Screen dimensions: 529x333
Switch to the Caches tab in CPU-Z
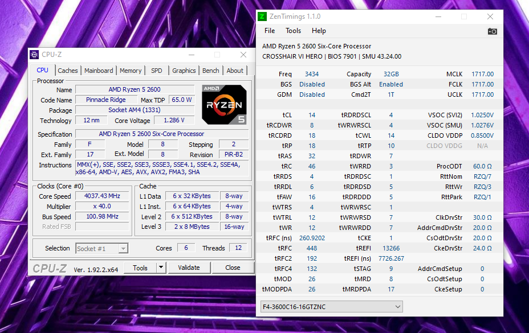[68, 71]
